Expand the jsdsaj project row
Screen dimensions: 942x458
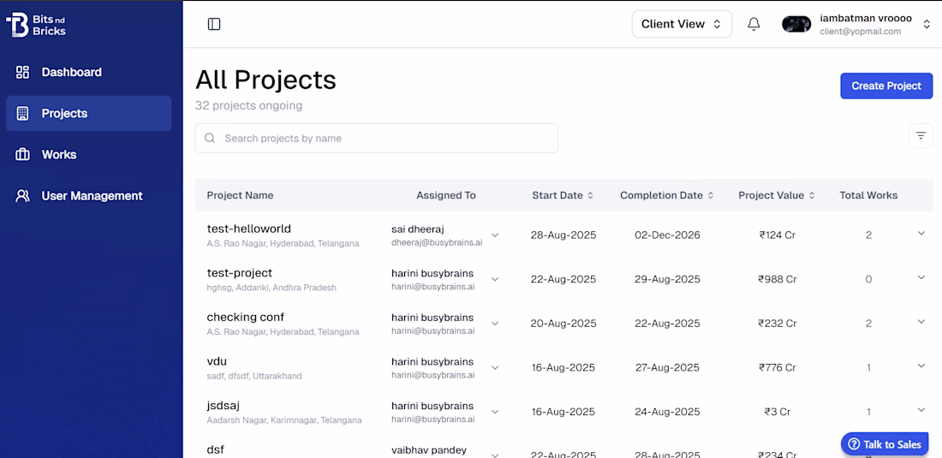pyautogui.click(x=921, y=410)
